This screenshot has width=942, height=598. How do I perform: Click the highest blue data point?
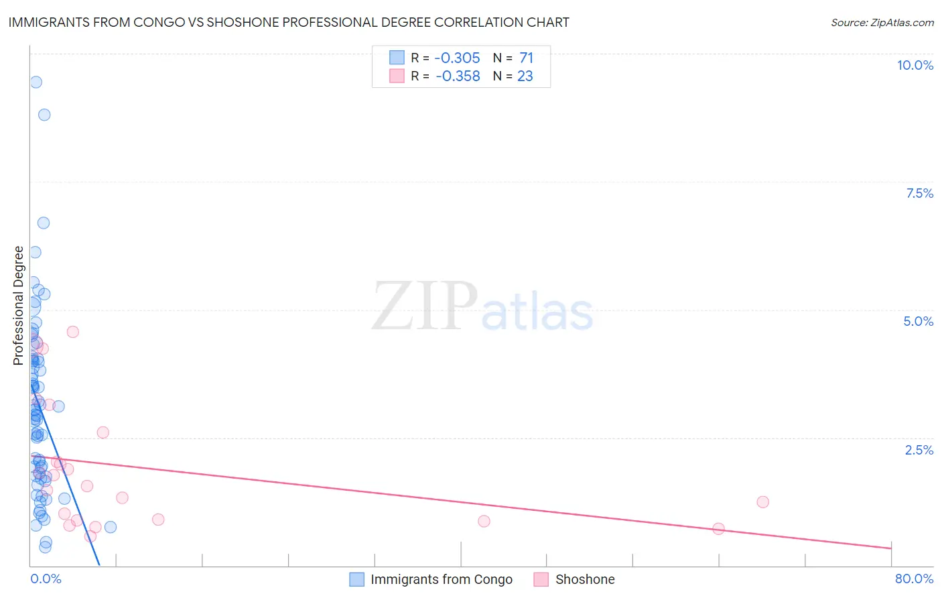(x=36, y=82)
